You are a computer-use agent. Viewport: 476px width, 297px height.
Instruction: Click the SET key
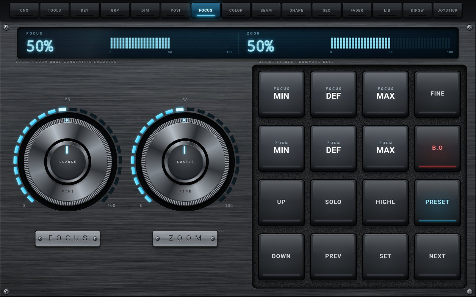click(385, 256)
